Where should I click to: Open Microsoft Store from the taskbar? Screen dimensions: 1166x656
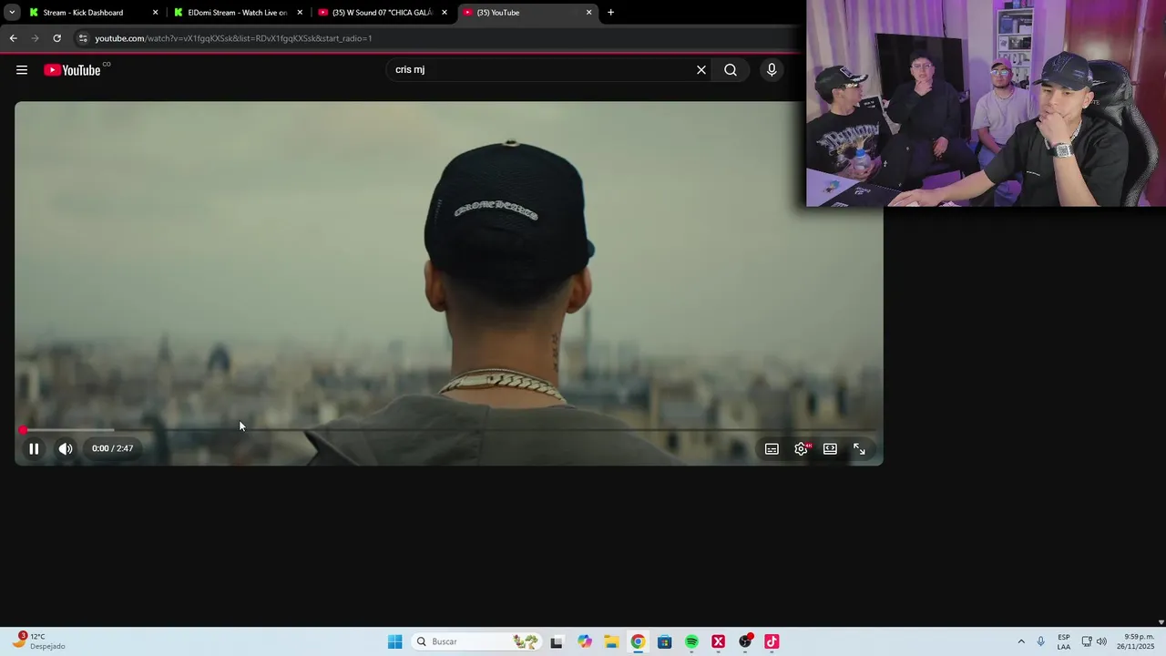click(x=664, y=641)
